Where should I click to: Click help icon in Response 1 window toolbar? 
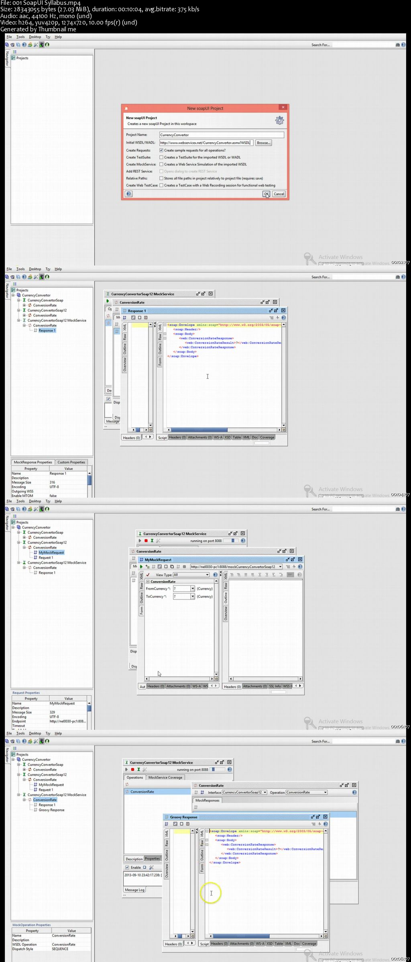pyautogui.click(x=284, y=318)
